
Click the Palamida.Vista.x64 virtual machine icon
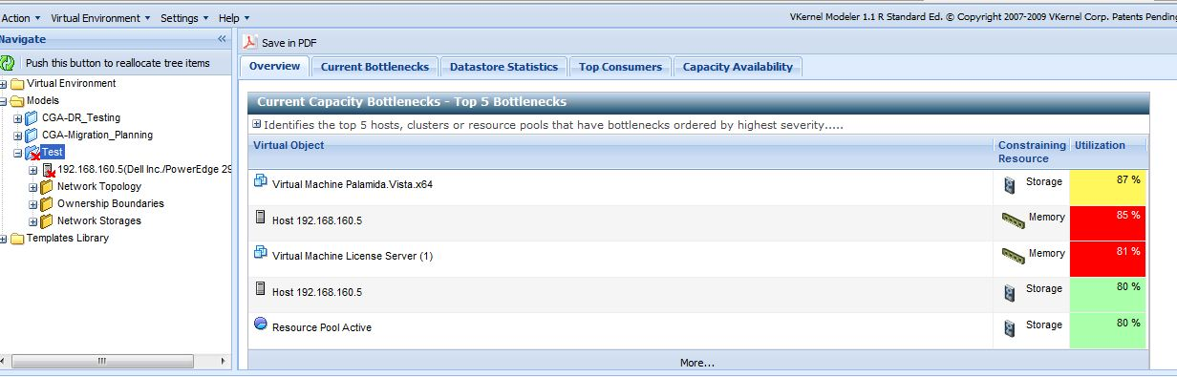click(x=260, y=181)
